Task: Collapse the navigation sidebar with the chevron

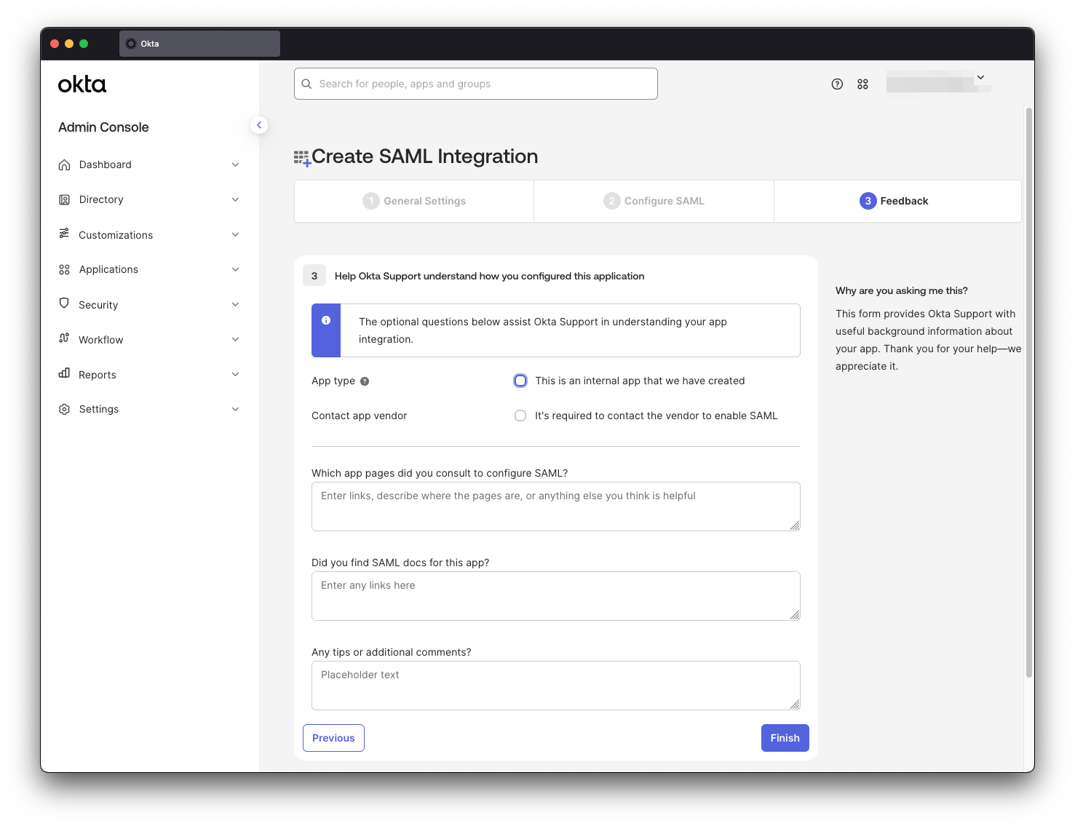Action: pos(259,125)
